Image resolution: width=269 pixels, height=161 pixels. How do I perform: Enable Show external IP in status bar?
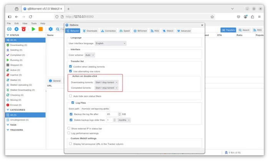click(69, 128)
